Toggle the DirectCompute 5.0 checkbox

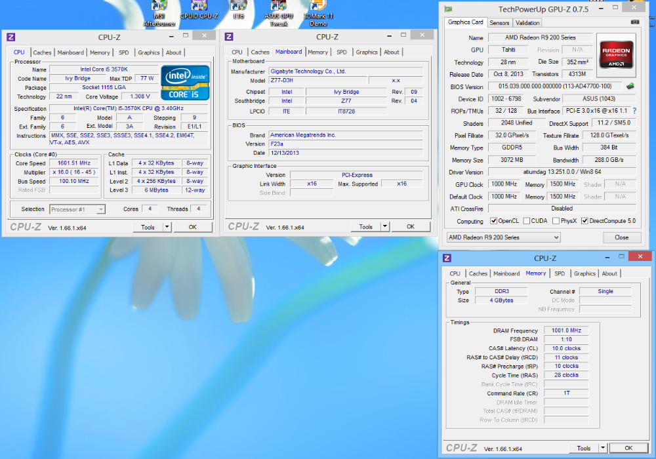tap(585, 221)
